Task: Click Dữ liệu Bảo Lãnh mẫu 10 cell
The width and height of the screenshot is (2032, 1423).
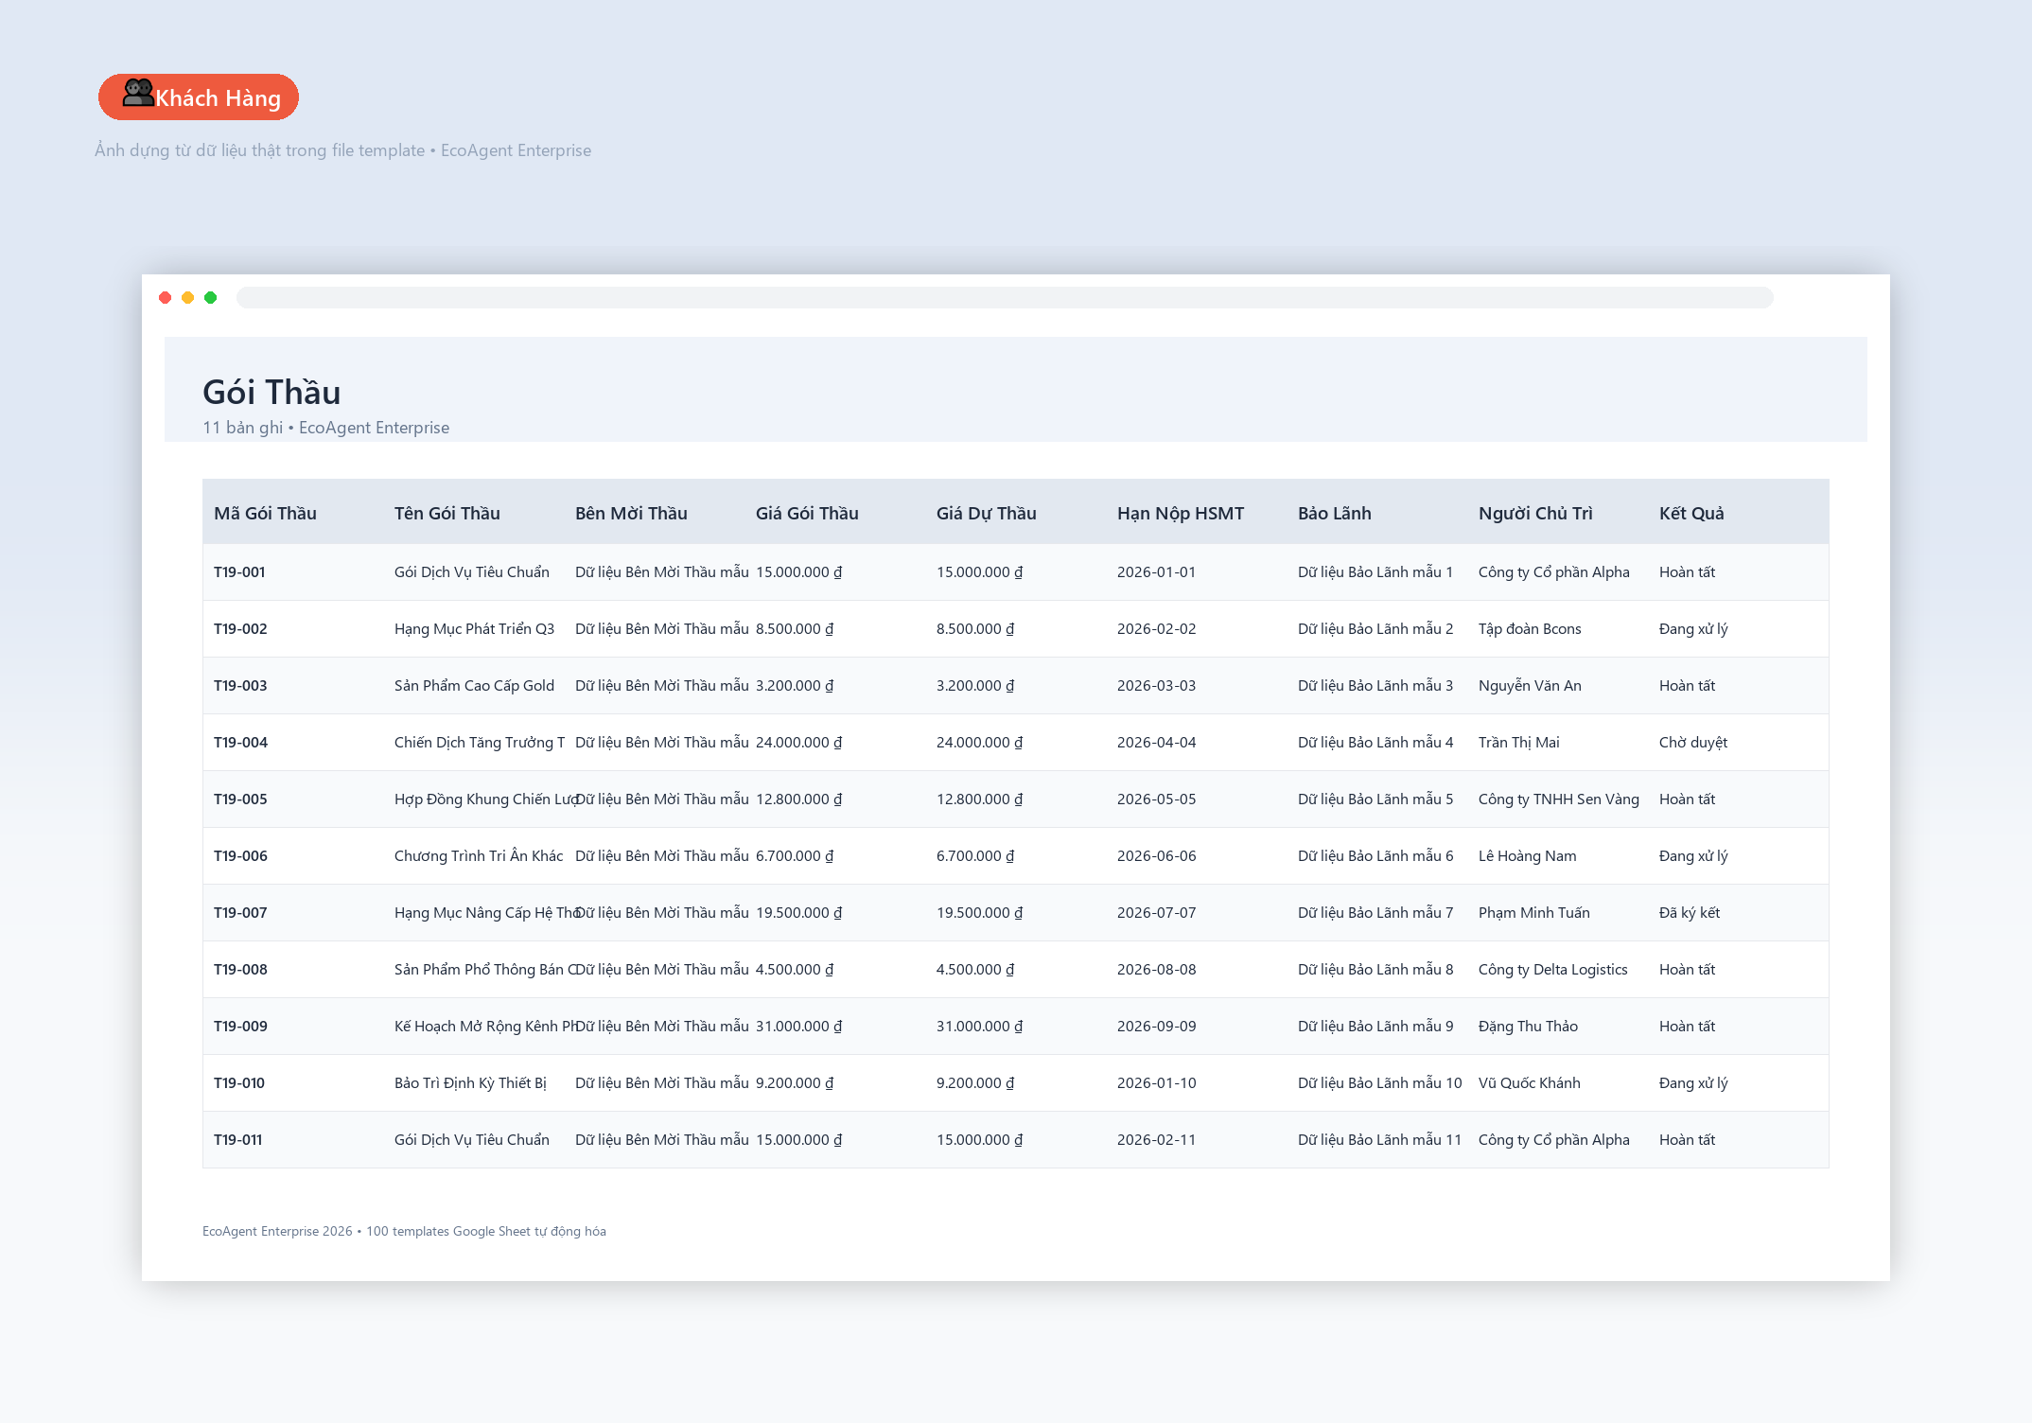Action: point(1379,1083)
